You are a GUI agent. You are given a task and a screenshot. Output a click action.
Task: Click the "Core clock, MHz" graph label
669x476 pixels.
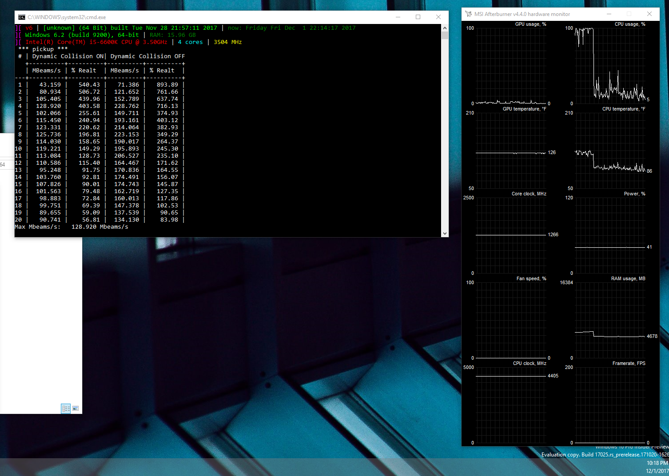(529, 194)
